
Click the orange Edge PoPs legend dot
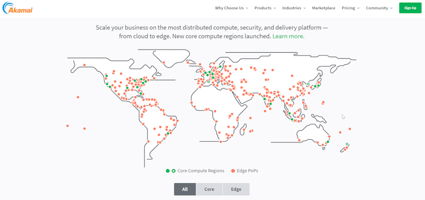[x=233, y=171]
